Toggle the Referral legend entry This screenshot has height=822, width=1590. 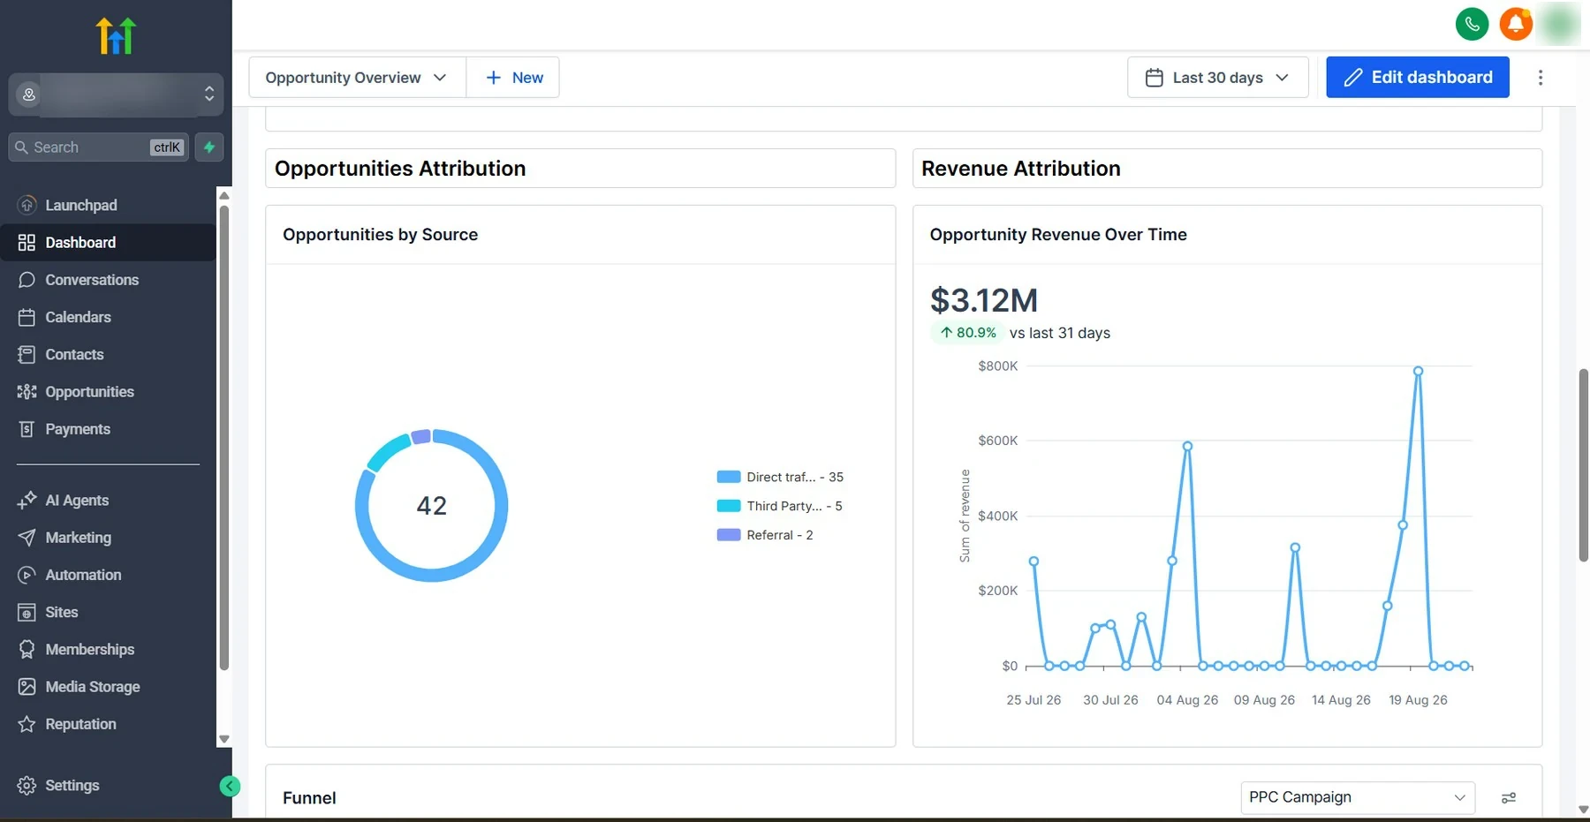click(x=765, y=535)
